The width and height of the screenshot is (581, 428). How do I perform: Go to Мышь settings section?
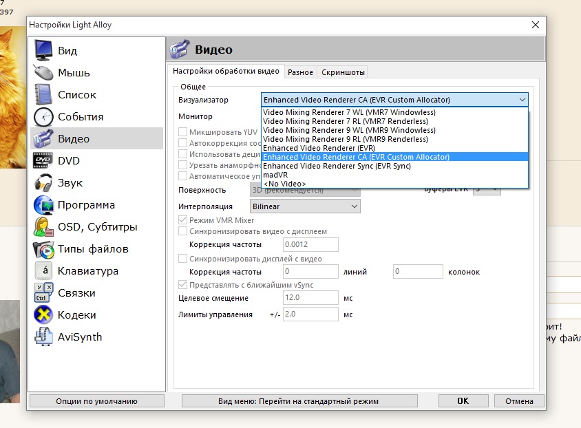click(x=96, y=72)
